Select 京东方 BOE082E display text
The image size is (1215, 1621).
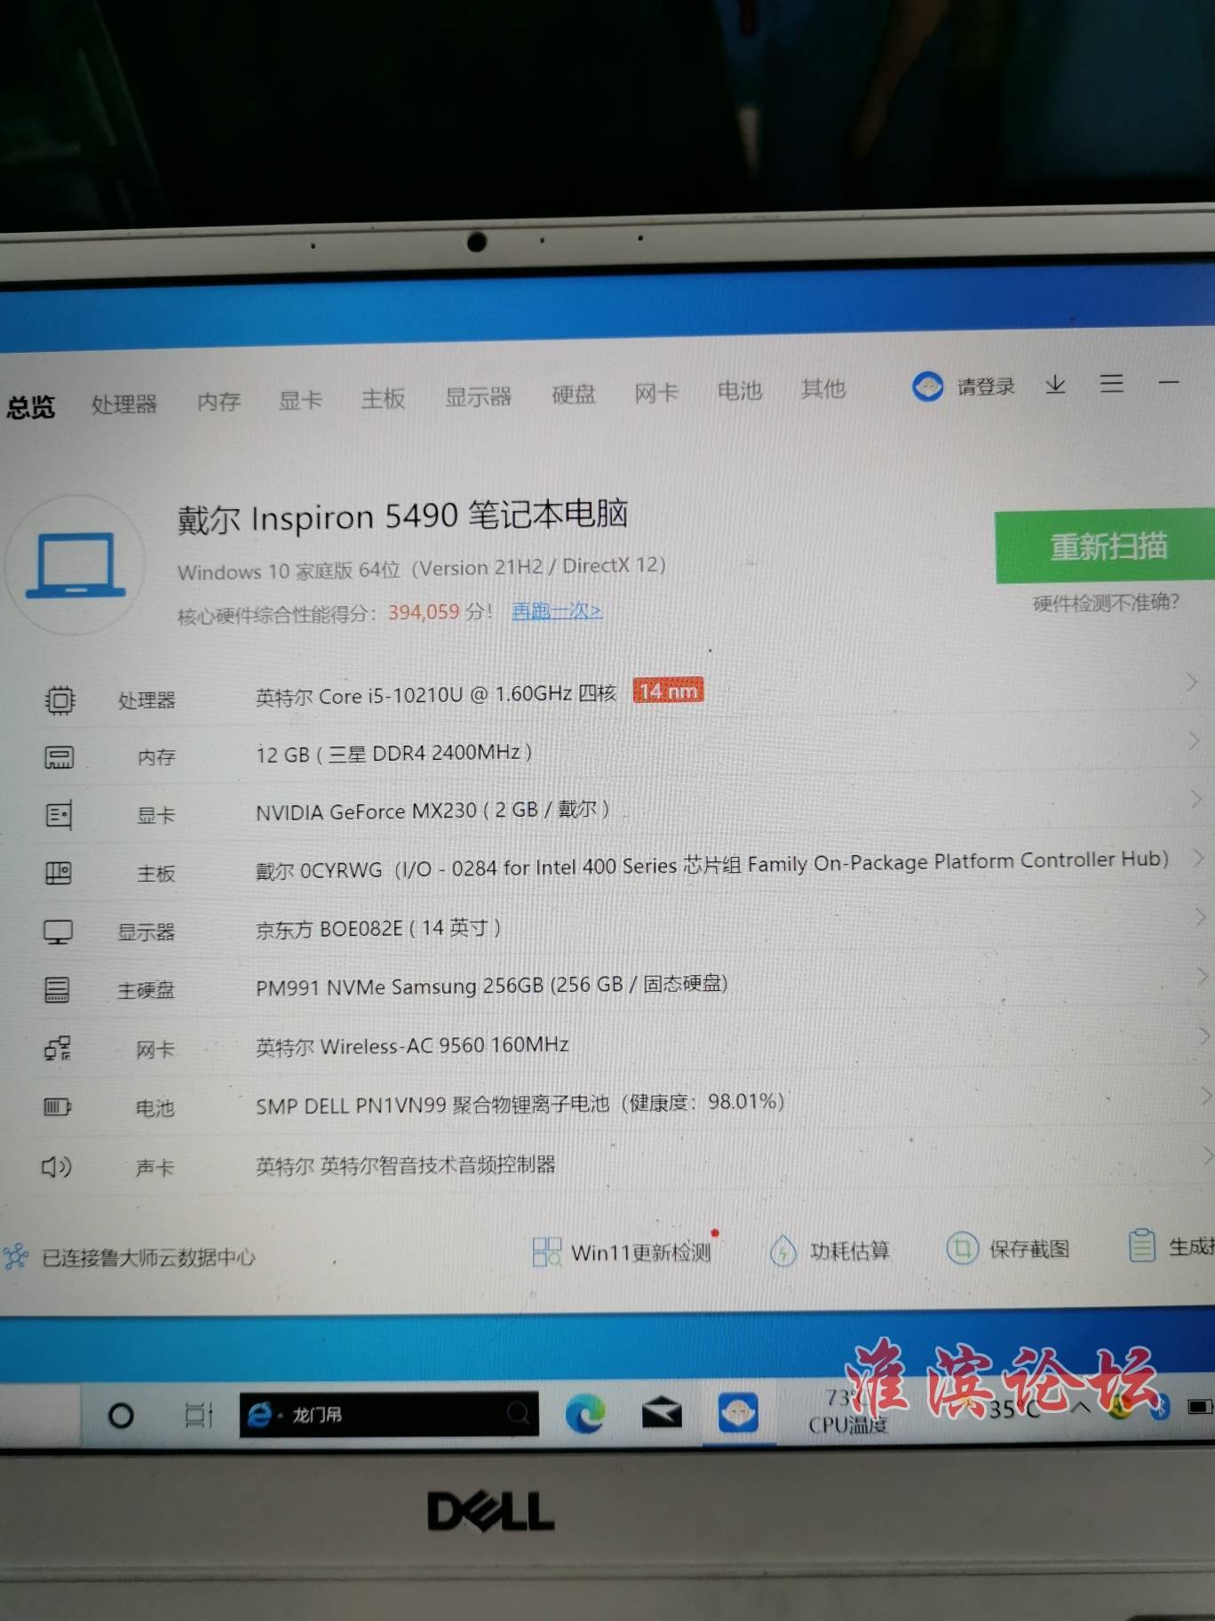click(x=378, y=929)
